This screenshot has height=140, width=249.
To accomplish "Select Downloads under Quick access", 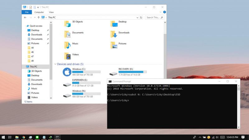I will 36,35.
